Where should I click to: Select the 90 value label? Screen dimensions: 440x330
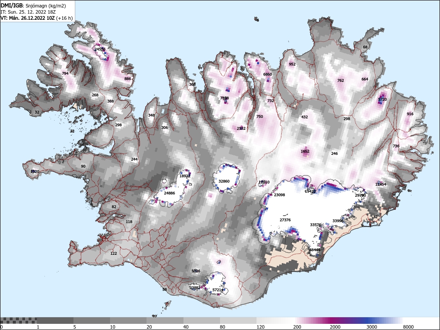[83, 166]
